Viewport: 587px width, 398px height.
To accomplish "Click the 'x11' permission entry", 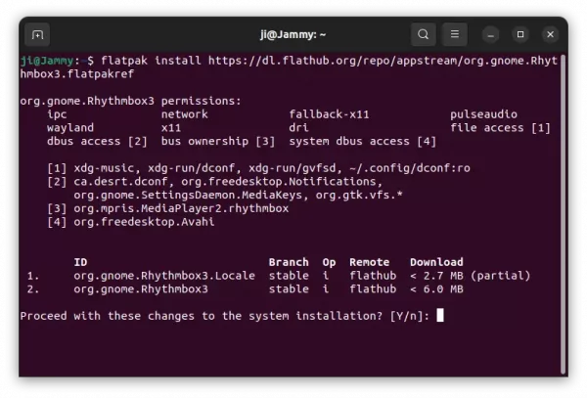I will [x=171, y=128].
